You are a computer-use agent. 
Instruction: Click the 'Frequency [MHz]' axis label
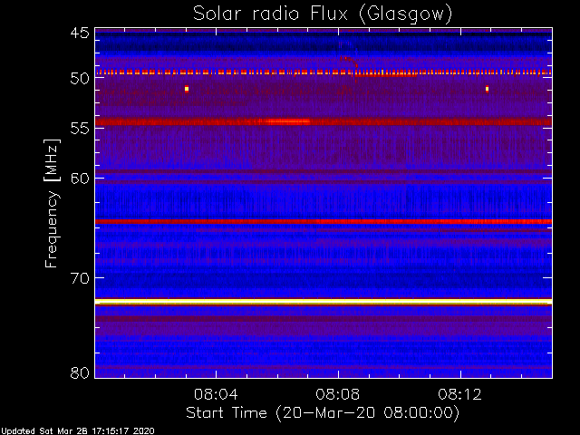pyautogui.click(x=52, y=203)
